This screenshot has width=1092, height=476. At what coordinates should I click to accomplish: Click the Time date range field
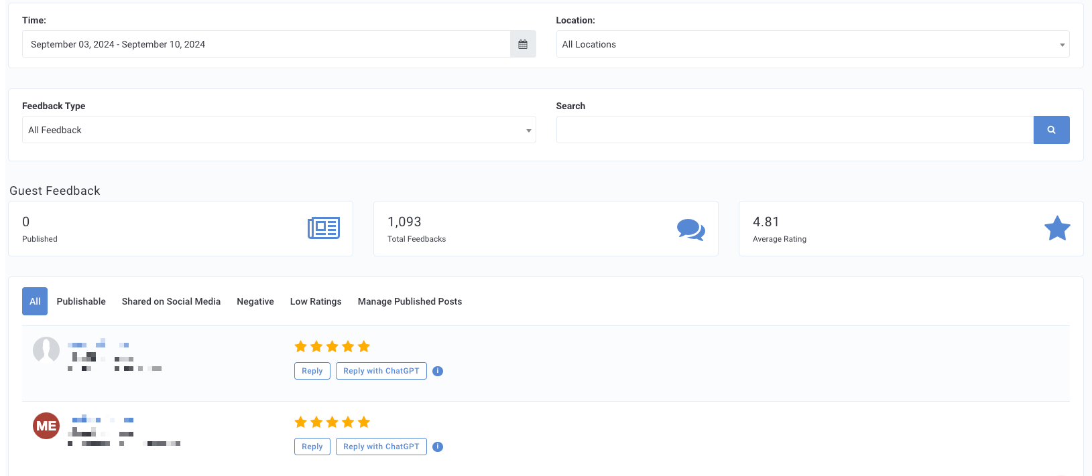click(x=266, y=44)
